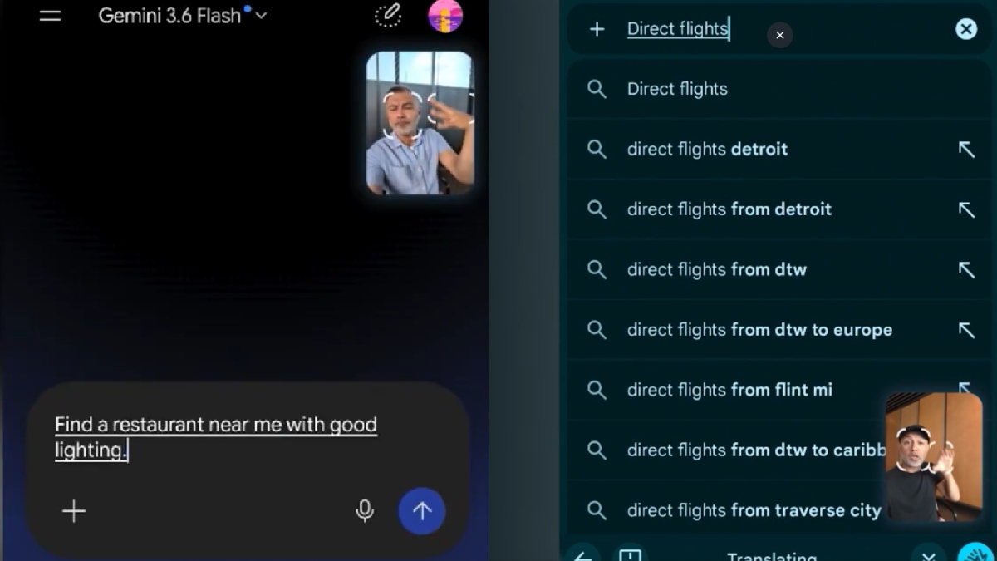Click the Translating status label
997x561 pixels.
[772, 556]
